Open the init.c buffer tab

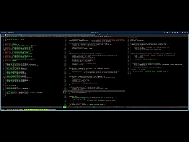coord(50,36)
